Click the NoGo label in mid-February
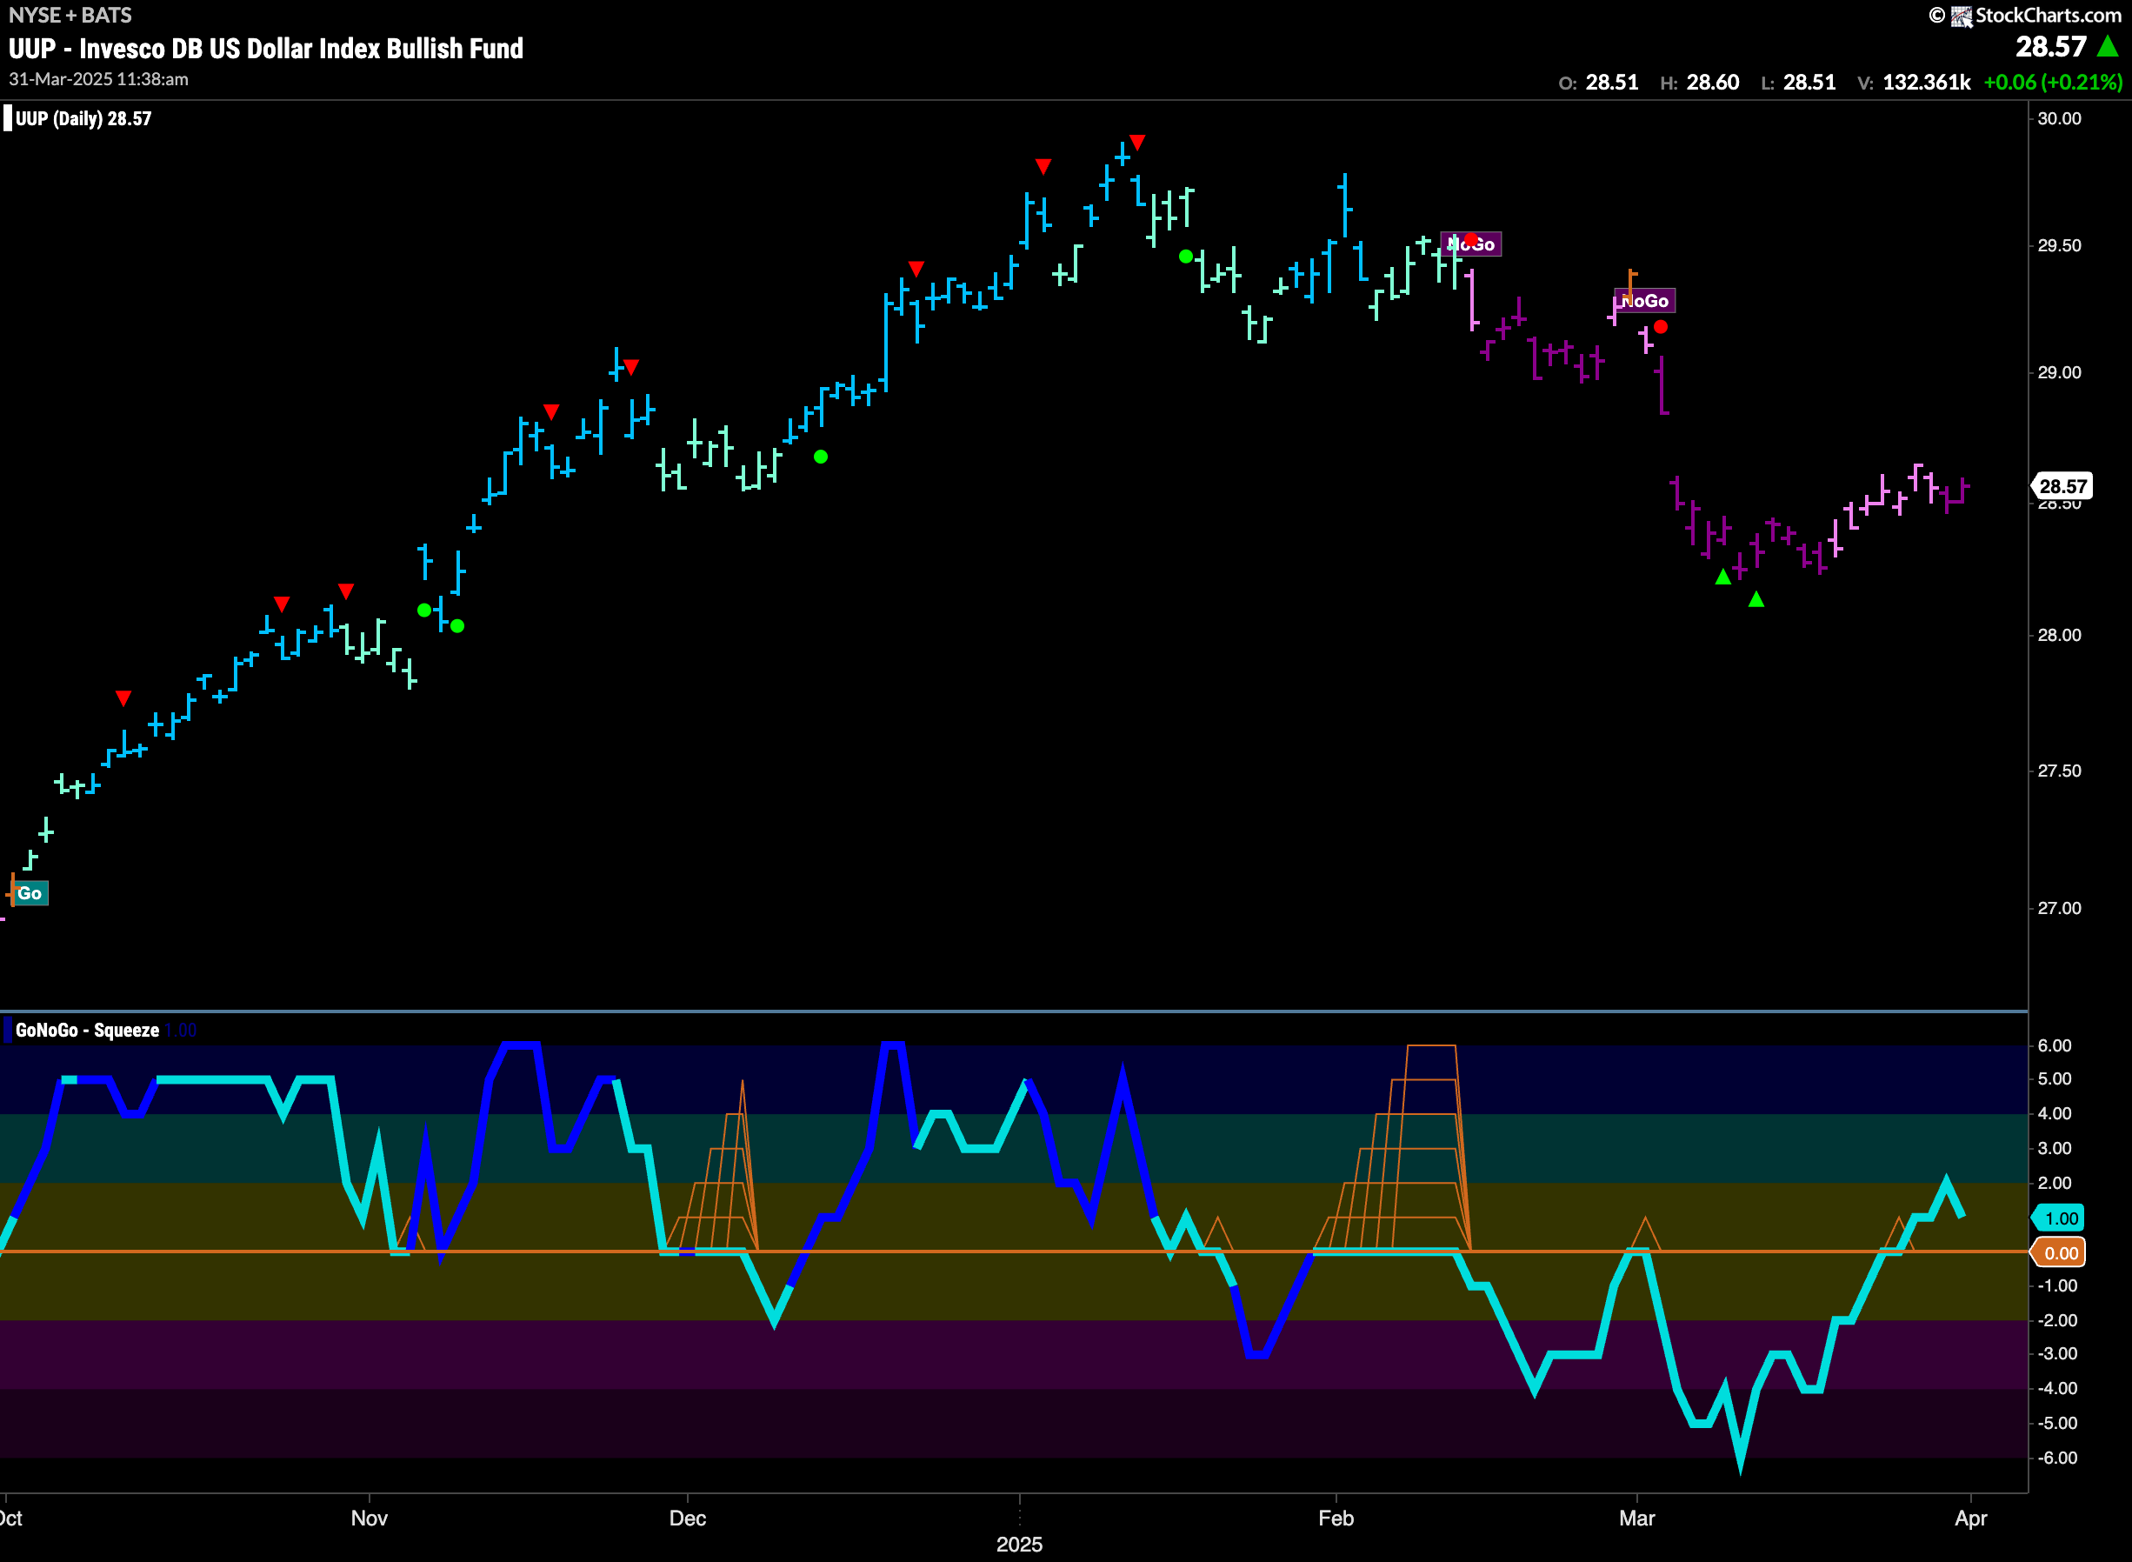 tap(1471, 244)
